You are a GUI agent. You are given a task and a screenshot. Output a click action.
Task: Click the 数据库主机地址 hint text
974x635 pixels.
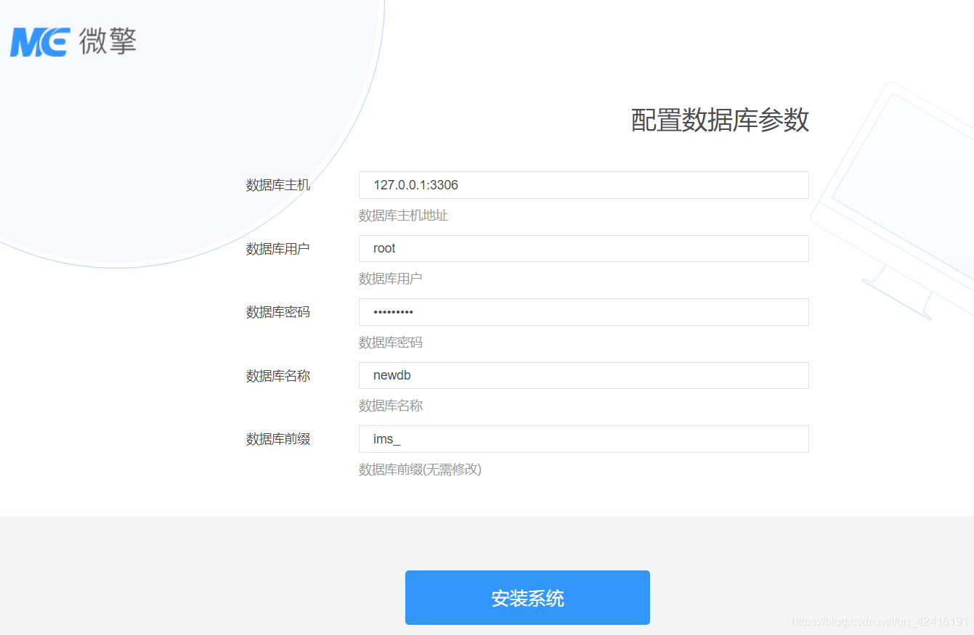click(x=404, y=216)
